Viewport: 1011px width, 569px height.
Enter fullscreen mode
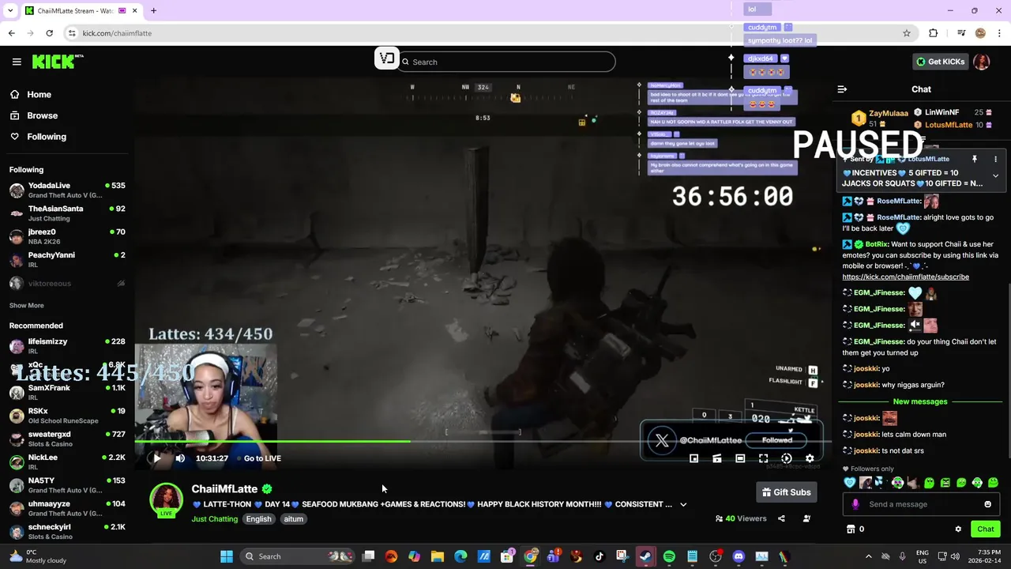click(763, 458)
